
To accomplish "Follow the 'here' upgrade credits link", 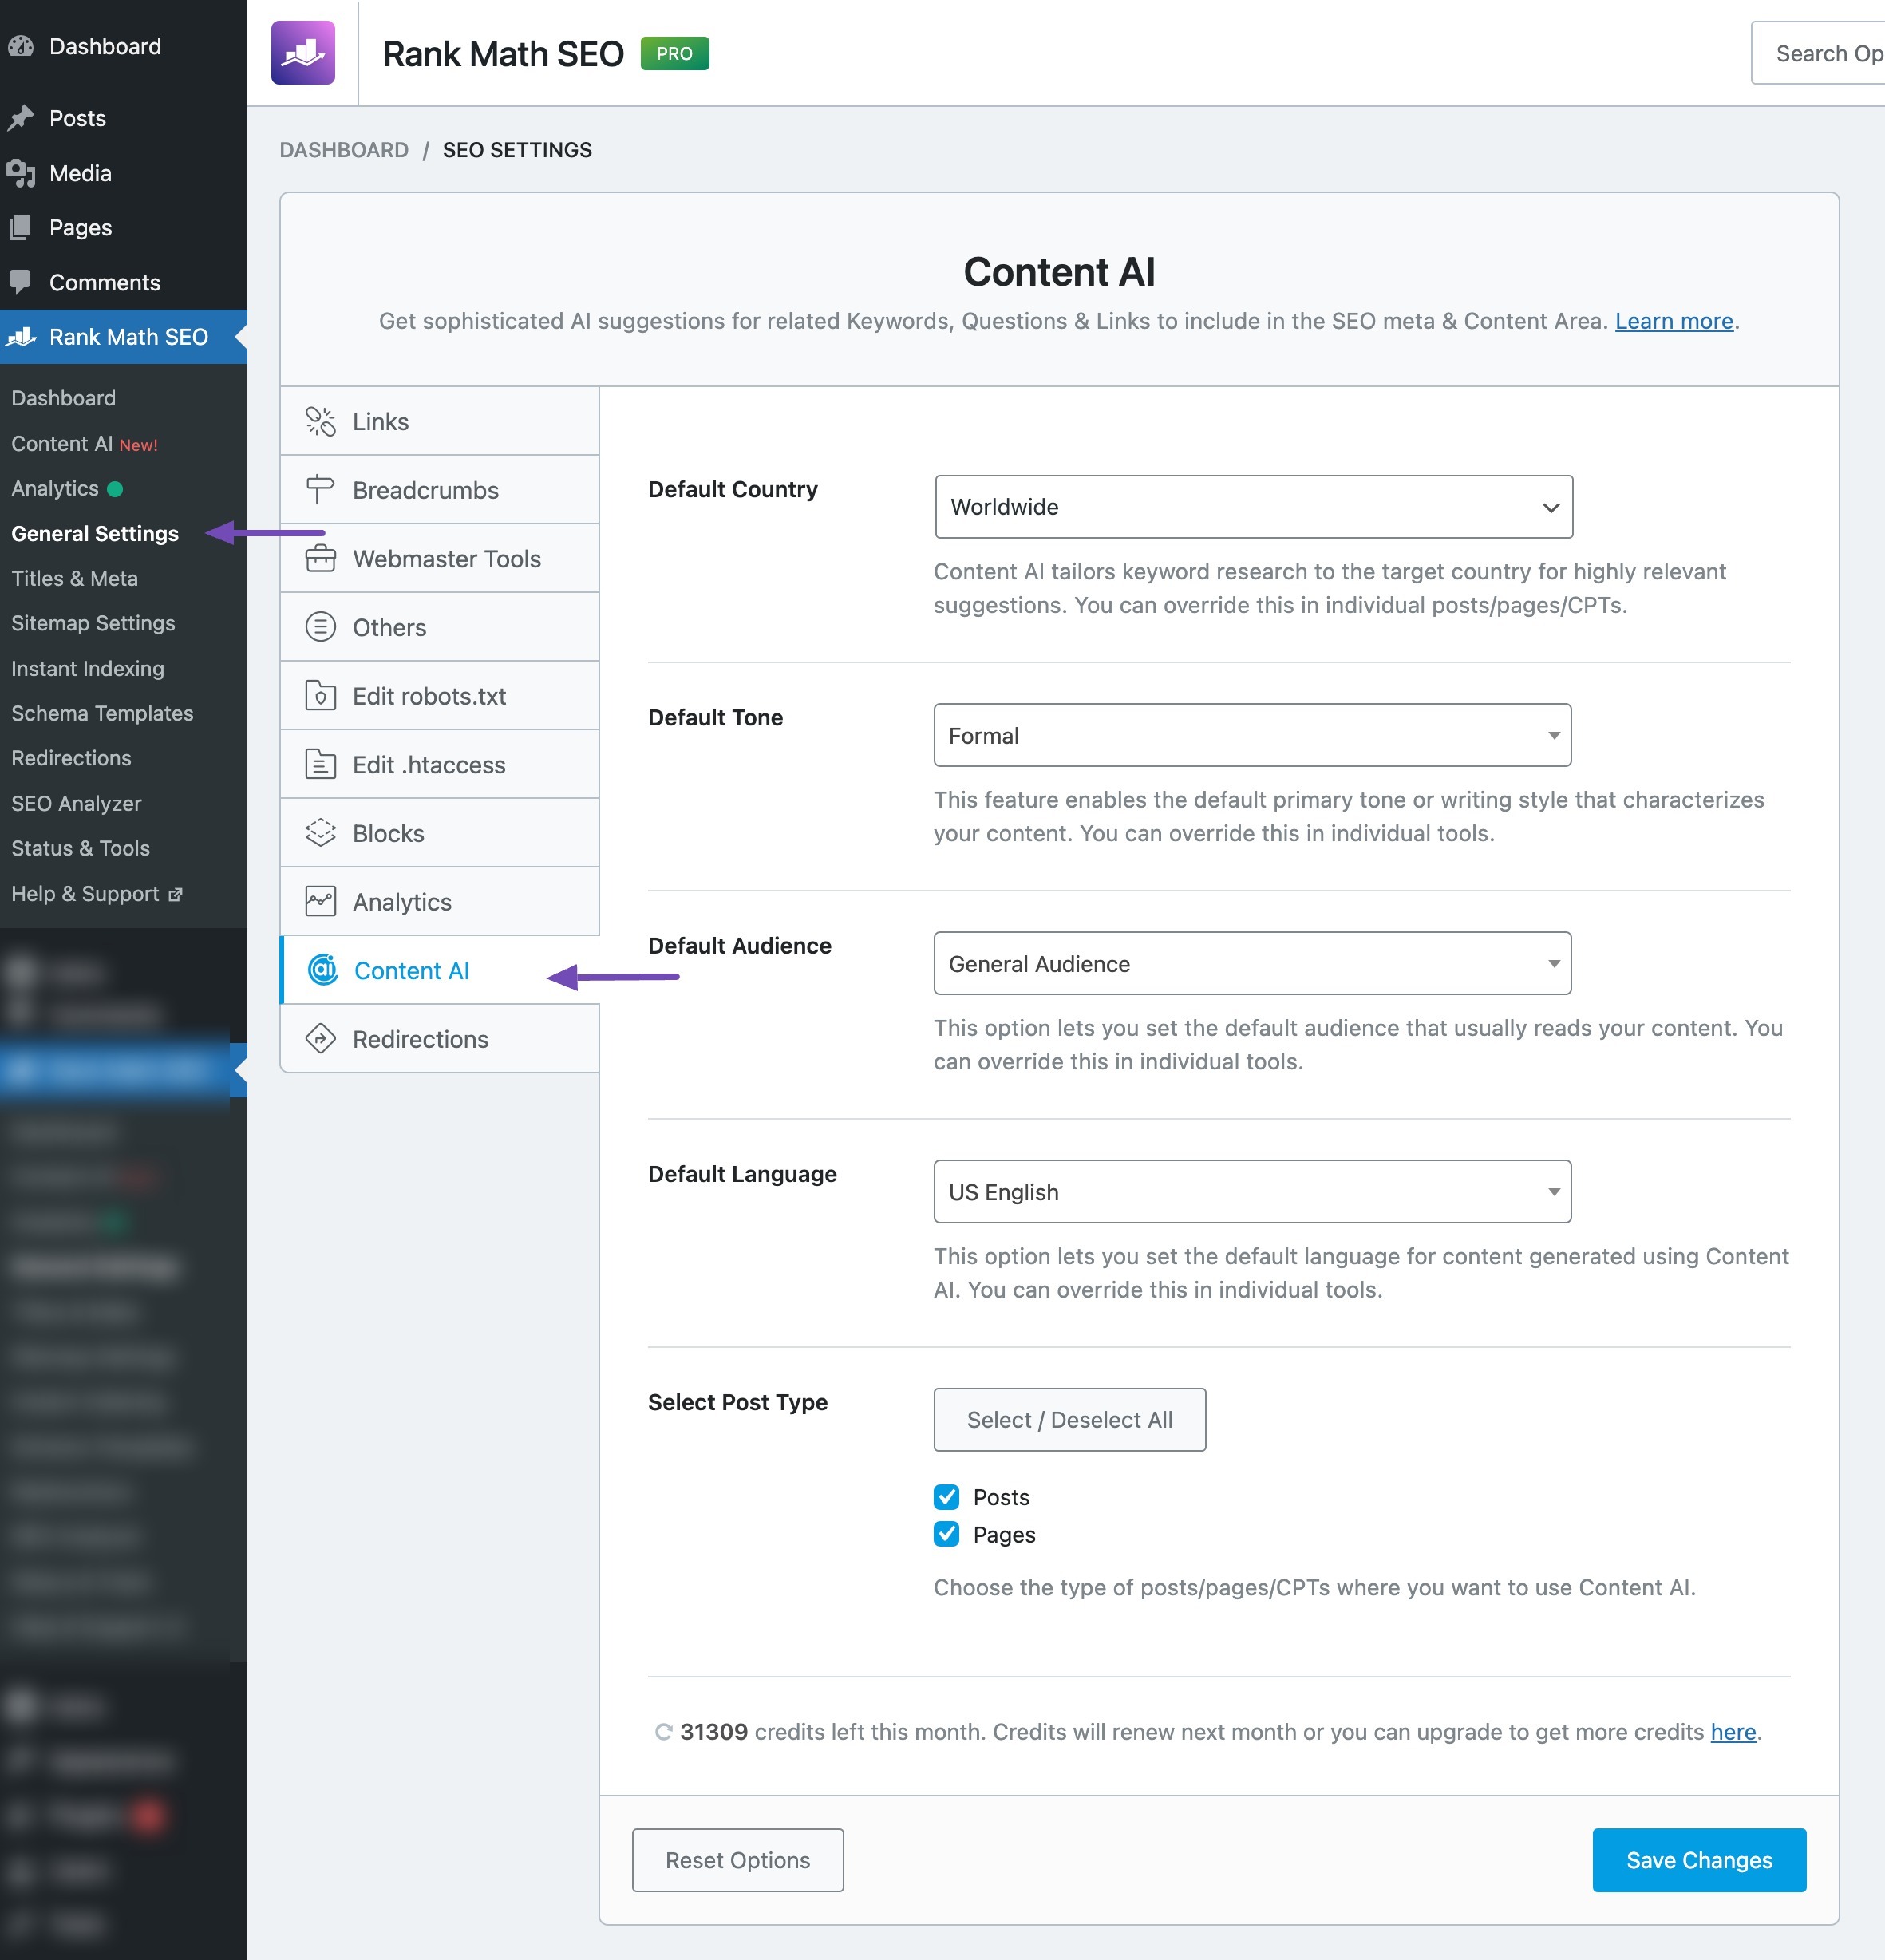I will tap(1733, 1732).
